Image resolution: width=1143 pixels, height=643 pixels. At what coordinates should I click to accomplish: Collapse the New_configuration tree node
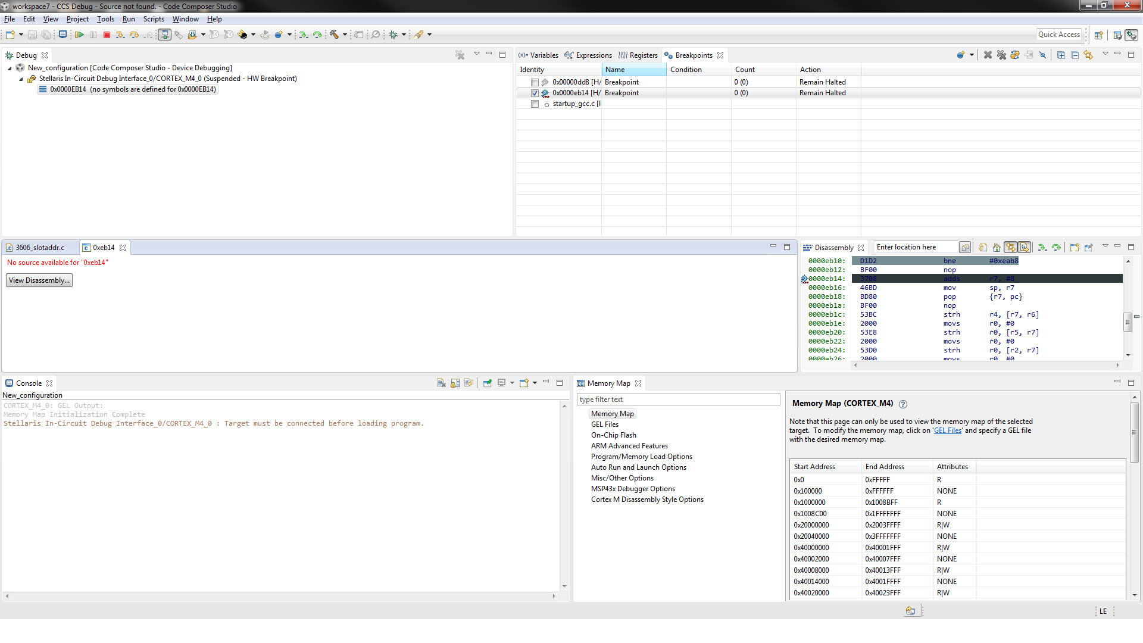pos(10,68)
